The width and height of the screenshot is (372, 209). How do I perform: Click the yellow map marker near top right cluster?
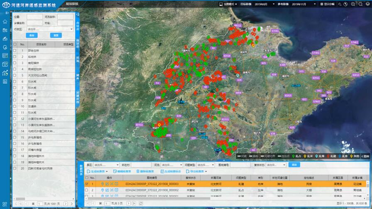click(x=253, y=45)
